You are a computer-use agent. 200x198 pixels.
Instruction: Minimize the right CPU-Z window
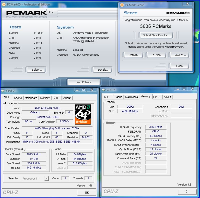click(178, 89)
